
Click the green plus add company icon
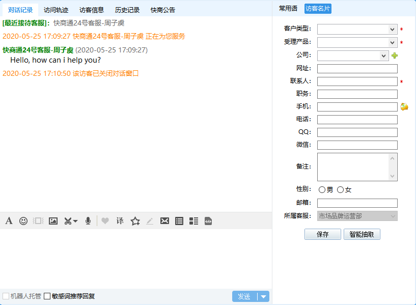395,56
